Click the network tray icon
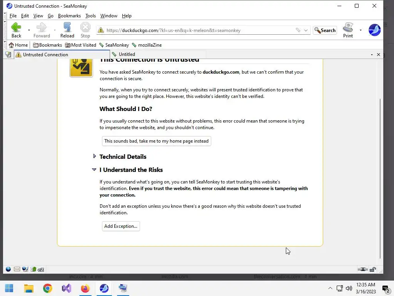Image resolution: width=394 pixels, height=296 pixels. pyautogui.click(x=339, y=288)
